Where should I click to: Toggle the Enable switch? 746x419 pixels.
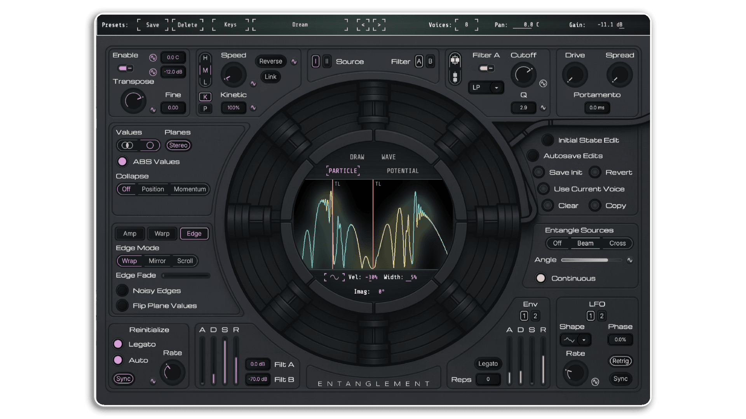coord(126,68)
